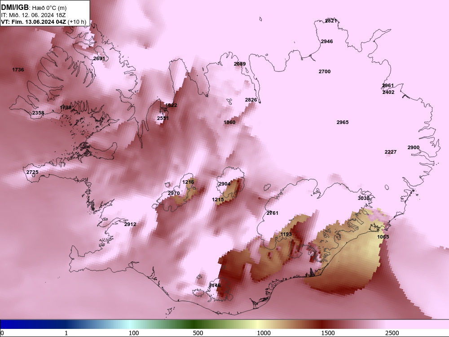
Task: Click the 100 tick on the color scale
Action: pos(134,333)
